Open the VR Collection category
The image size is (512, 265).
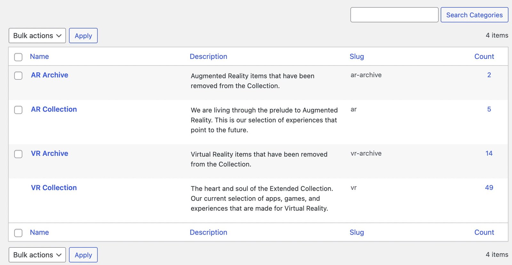pos(54,188)
